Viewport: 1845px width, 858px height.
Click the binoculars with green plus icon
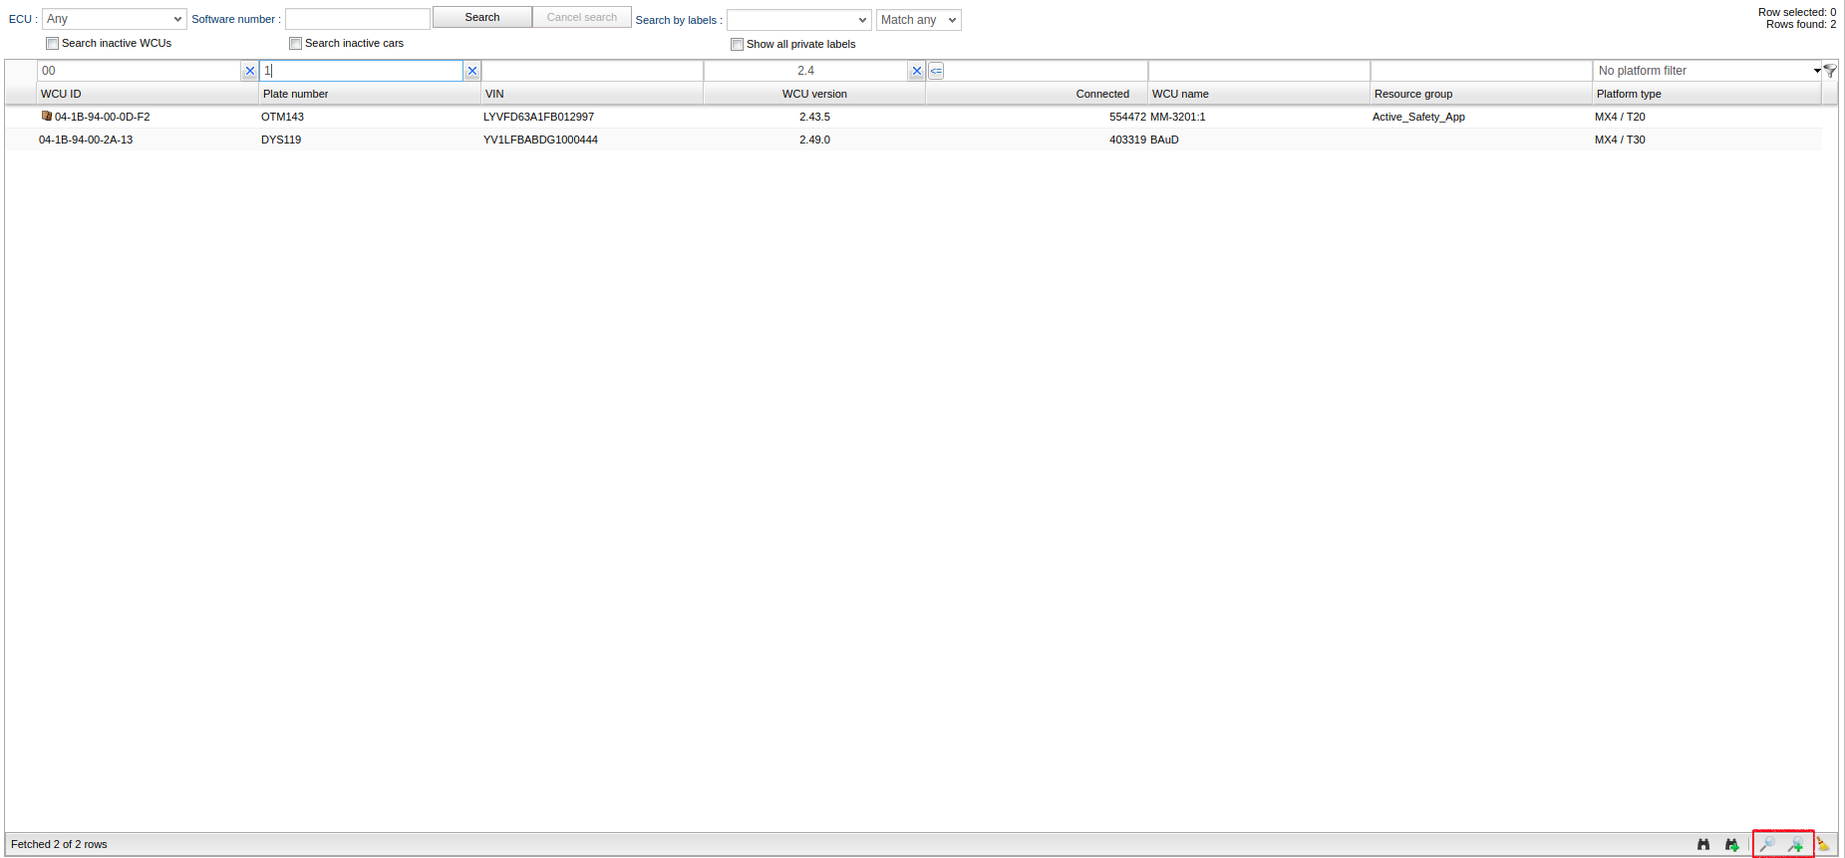[x=1731, y=844]
